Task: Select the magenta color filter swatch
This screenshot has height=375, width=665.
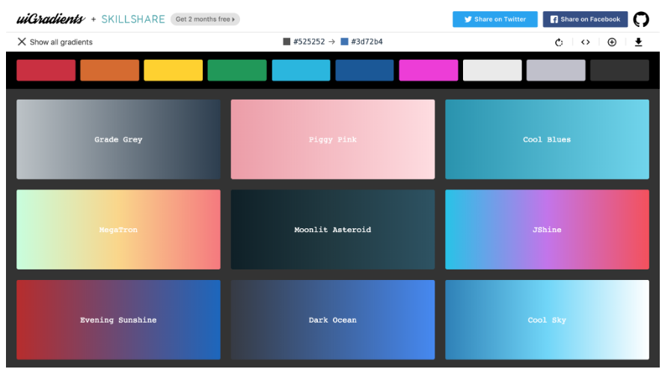Action: coord(428,70)
